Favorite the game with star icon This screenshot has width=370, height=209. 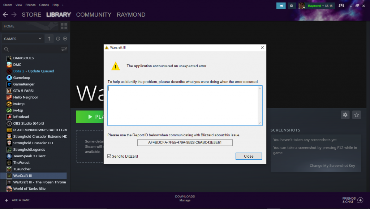coord(357,115)
